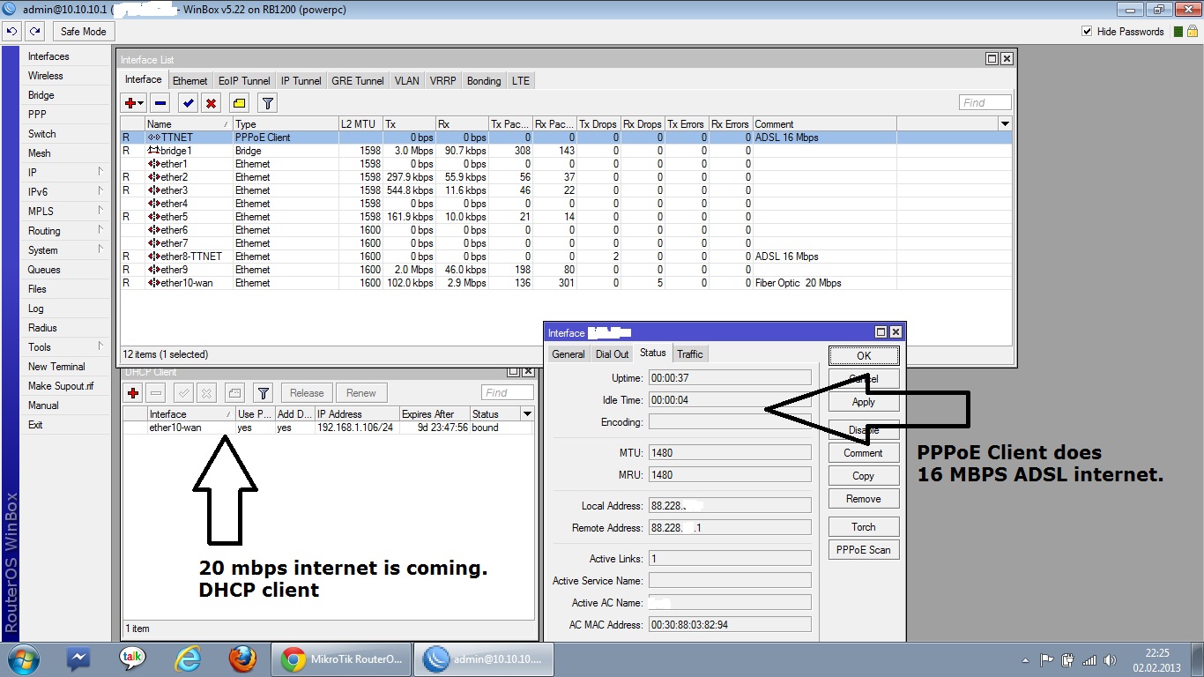Click the Renew button in DHCP Client
The width and height of the screenshot is (1204, 677).
[x=361, y=393]
